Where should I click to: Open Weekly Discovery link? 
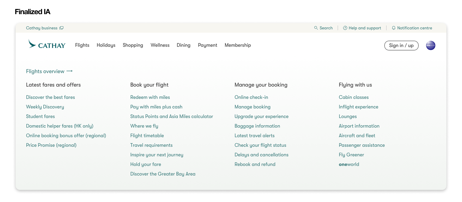pos(45,107)
